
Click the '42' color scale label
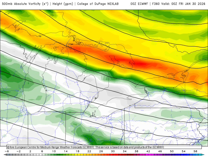click(x=148, y=151)
